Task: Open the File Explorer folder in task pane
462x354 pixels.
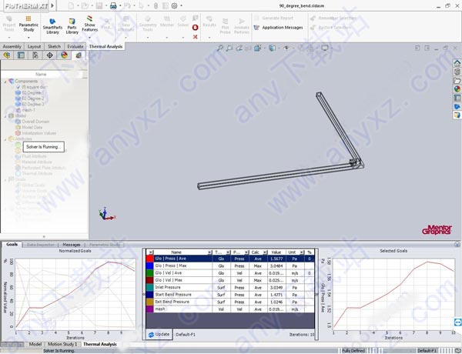Action: (x=457, y=80)
